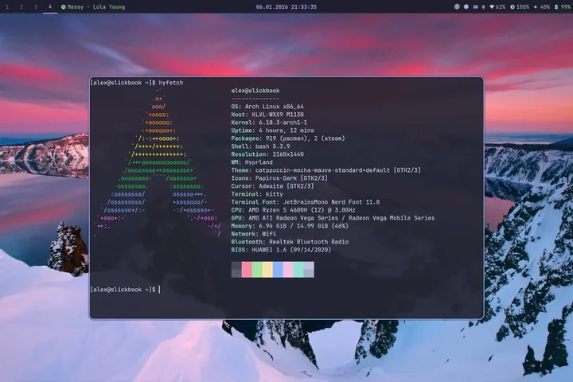573x382 pixels.
Task: Click the blue round tray icon in the top bar
Action: (x=466, y=6)
